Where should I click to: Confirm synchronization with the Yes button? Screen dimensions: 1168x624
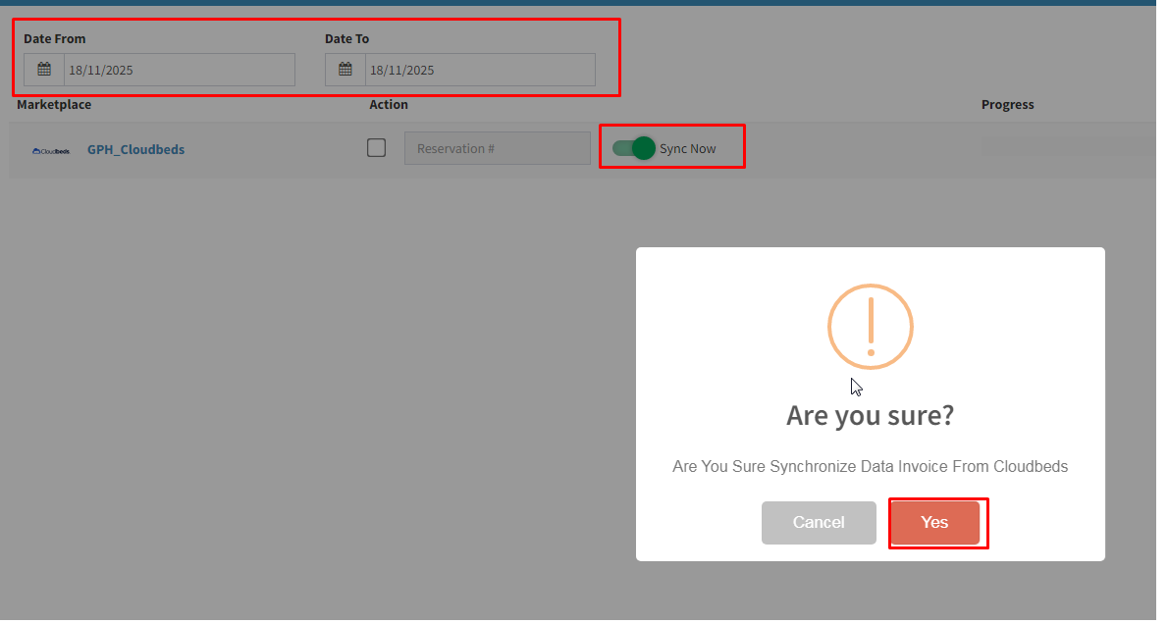pos(934,522)
